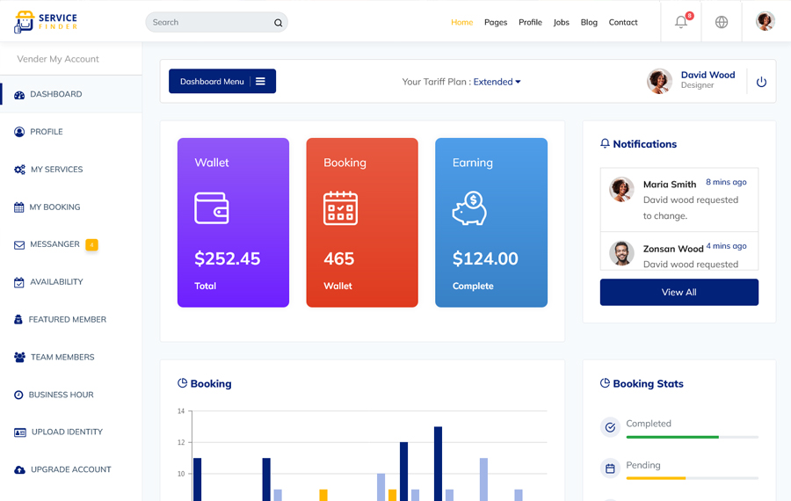Click the search magnifier icon
791x501 pixels.
click(279, 23)
